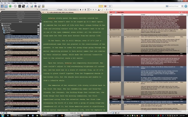Go back in the Main Folder editor
The width and height of the screenshot is (188, 117).
tap(111, 12)
